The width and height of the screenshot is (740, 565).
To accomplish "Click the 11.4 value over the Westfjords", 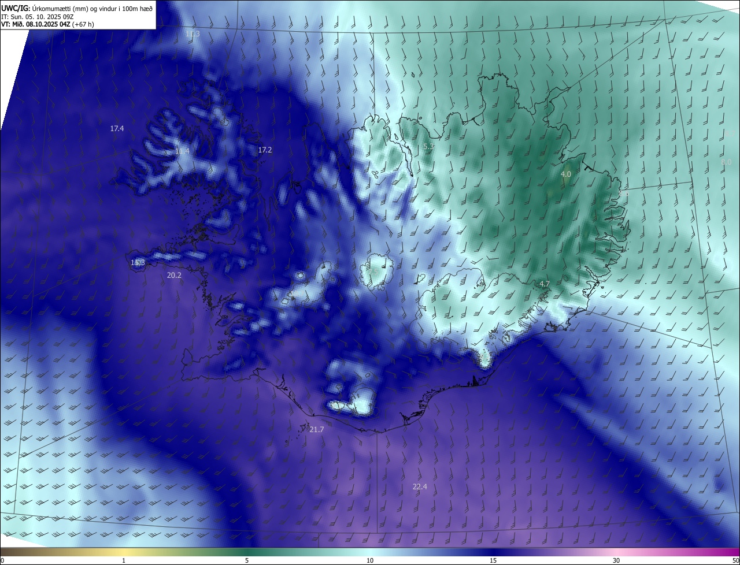I will point(182,151).
